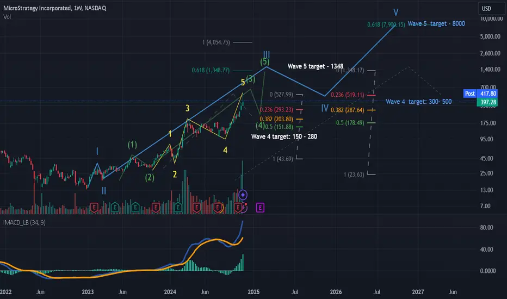
Task: Click the 0.382 (287.64) retracement level
Action: [x=347, y=110]
